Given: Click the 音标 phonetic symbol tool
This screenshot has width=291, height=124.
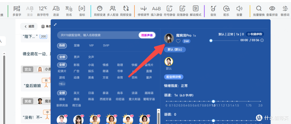Looking at the screenshot, I should point(82,11).
